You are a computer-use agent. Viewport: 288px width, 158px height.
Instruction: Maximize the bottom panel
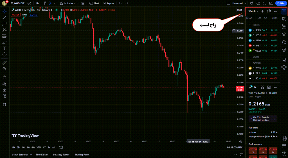click(242, 155)
